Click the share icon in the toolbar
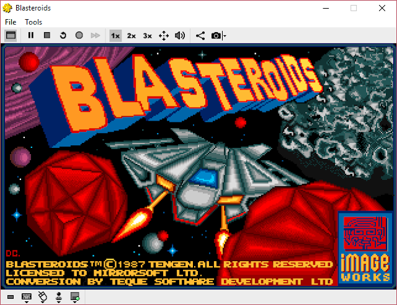Screen dimensions: 397x305 pyautogui.click(x=200, y=36)
